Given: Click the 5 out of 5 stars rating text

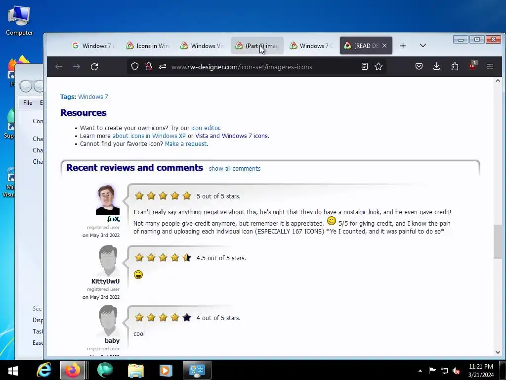Looking at the screenshot, I should [x=218, y=196].
